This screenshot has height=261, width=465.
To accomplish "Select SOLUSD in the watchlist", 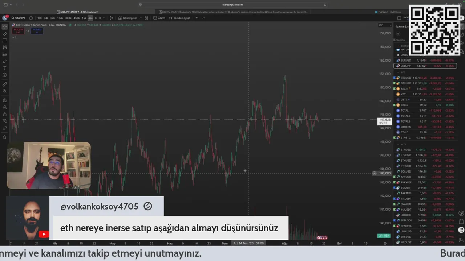I will (425, 171).
